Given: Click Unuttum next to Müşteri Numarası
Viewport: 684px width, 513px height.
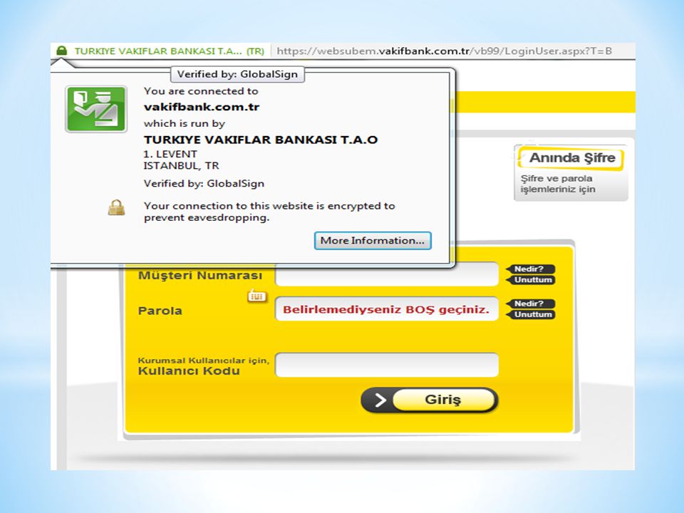Looking at the screenshot, I should click(530, 279).
